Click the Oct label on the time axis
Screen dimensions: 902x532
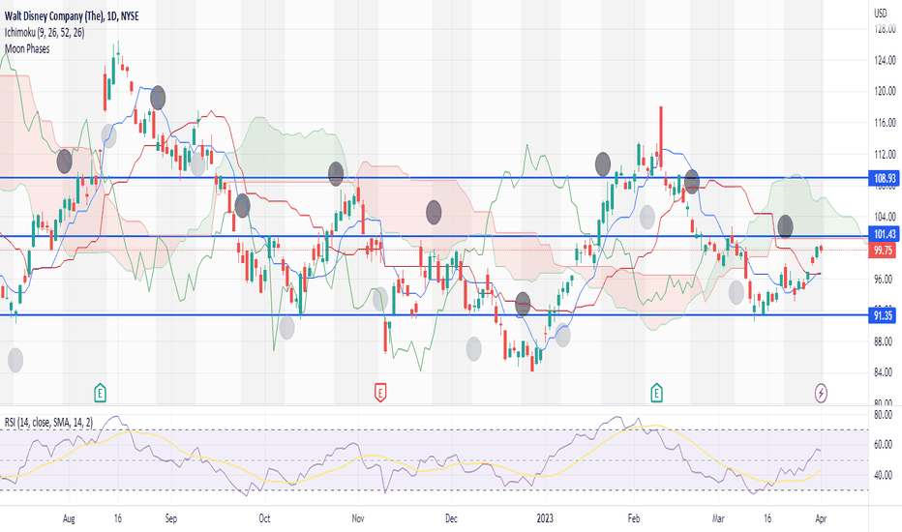tap(264, 518)
